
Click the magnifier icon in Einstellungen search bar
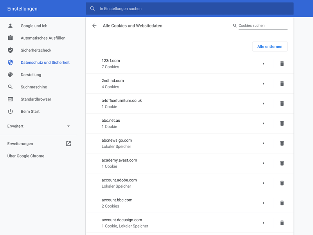pos(93,9)
